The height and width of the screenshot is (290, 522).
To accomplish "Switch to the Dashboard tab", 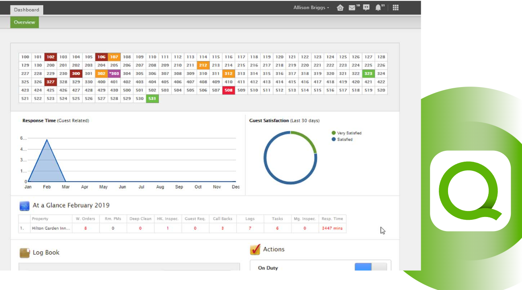I will point(27,10).
